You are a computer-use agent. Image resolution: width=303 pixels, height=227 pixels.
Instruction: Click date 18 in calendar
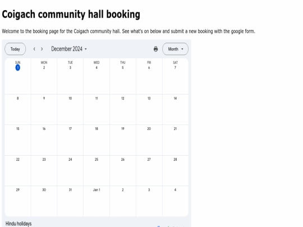[x=97, y=129]
